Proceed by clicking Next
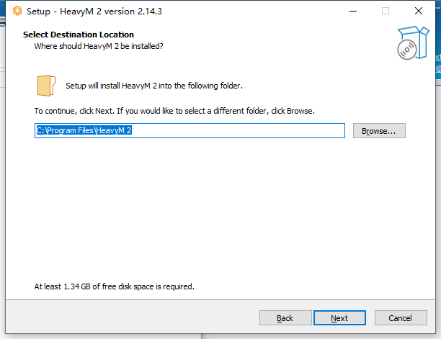The image size is (441, 339). coord(339,318)
